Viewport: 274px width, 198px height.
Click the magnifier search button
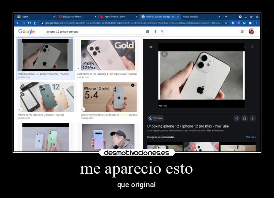162,31
